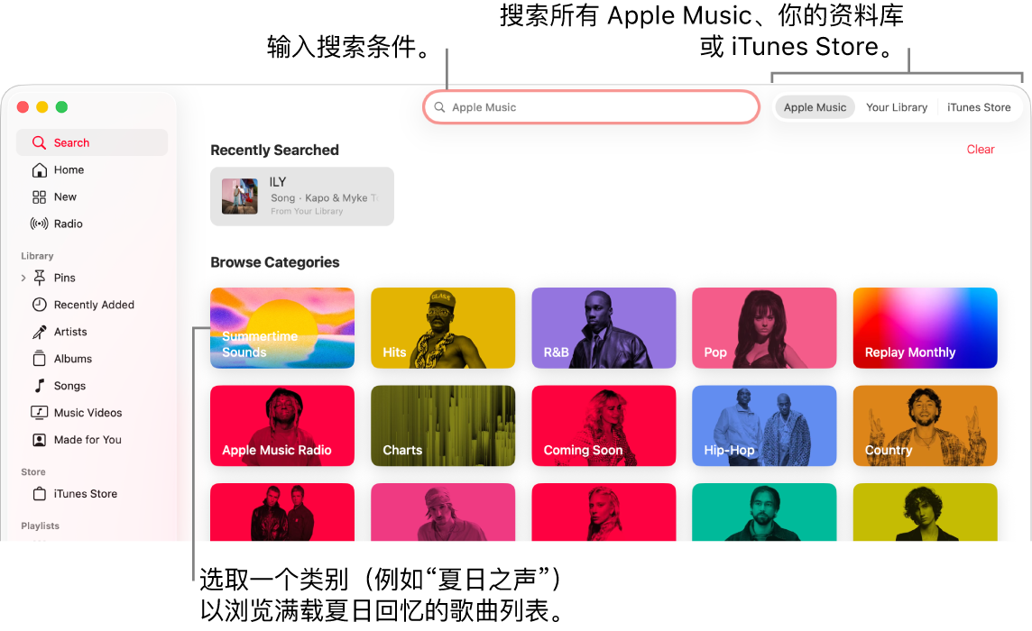The height and width of the screenshot is (631, 1032).
Task: Switch search scope to Your Library
Action: coord(897,107)
